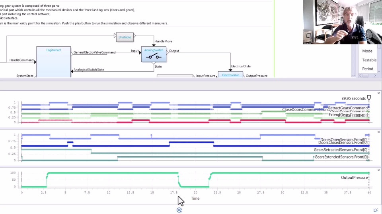Click the 39.95 seconds time cursor marker
The height and width of the screenshot is (214, 382).
click(369, 98)
